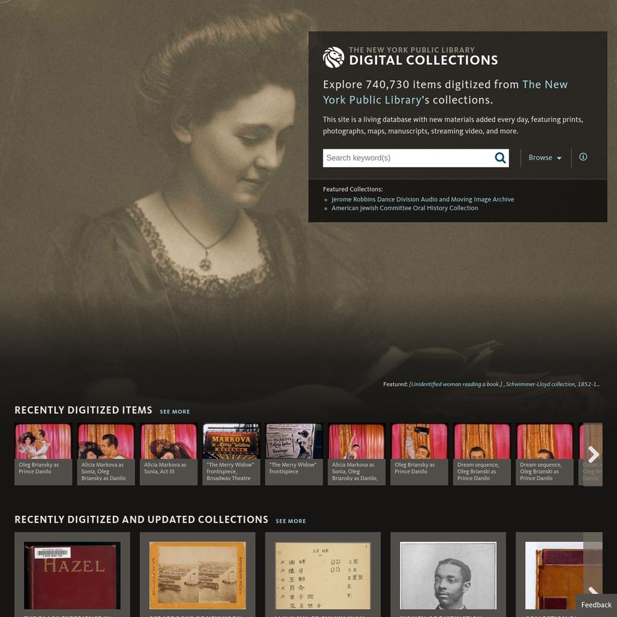Viewport: 617px width, 617px height.
Task: Click See More for recently digitized items
Action: coord(175,412)
